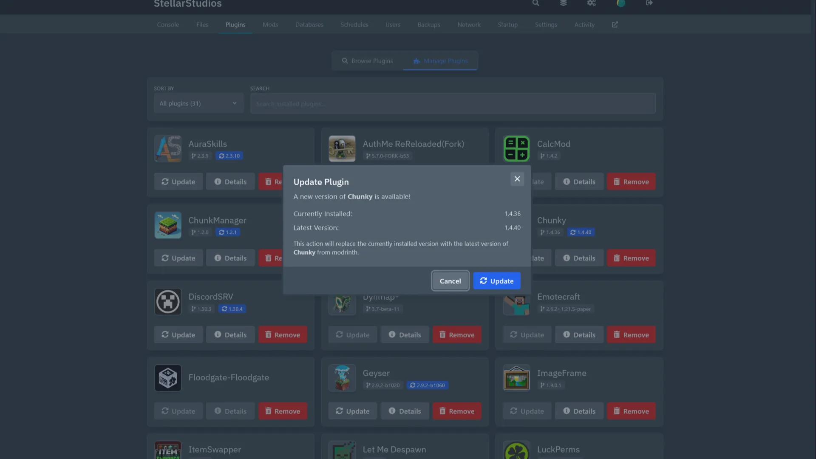Switch to the Browse Plugins tab
The width and height of the screenshot is (816, 459).
click(367, 61)
